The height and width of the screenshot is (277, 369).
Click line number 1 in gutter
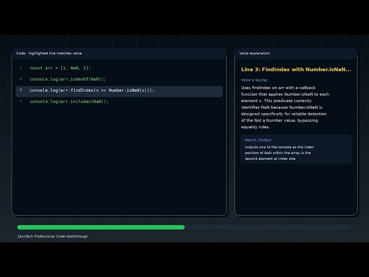21,68
